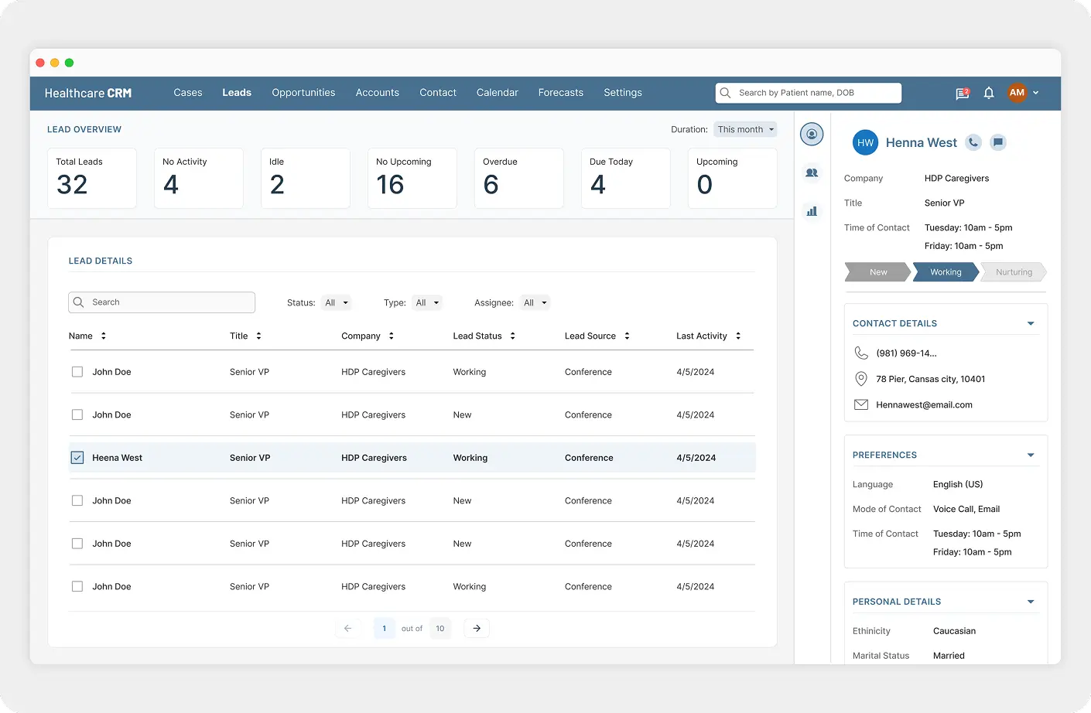Call Henna West via the phone icon
The image size is (1091, 713).
(x=973, y=142)
